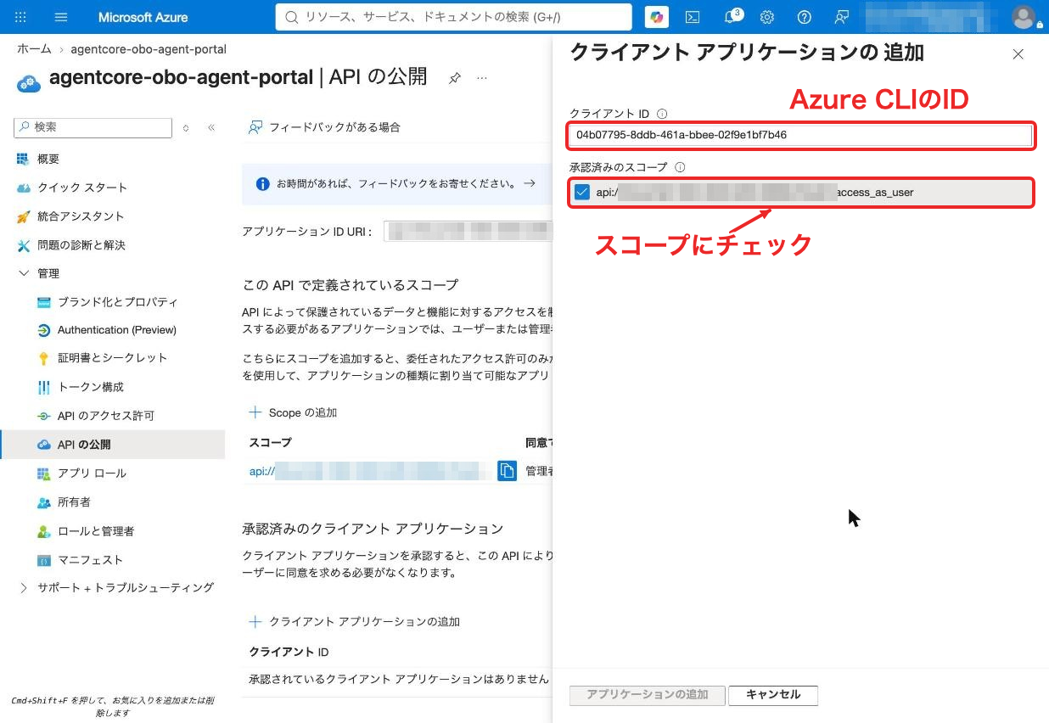This screenshot has height=723, width=1049.
Task: Click the feedback banner arrow
Action: click(x=530, y=183)
